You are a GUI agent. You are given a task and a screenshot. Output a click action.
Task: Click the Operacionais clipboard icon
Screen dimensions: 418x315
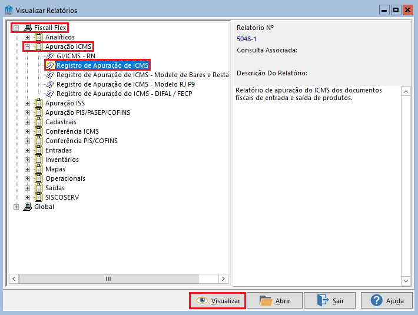tap(39, 178)
